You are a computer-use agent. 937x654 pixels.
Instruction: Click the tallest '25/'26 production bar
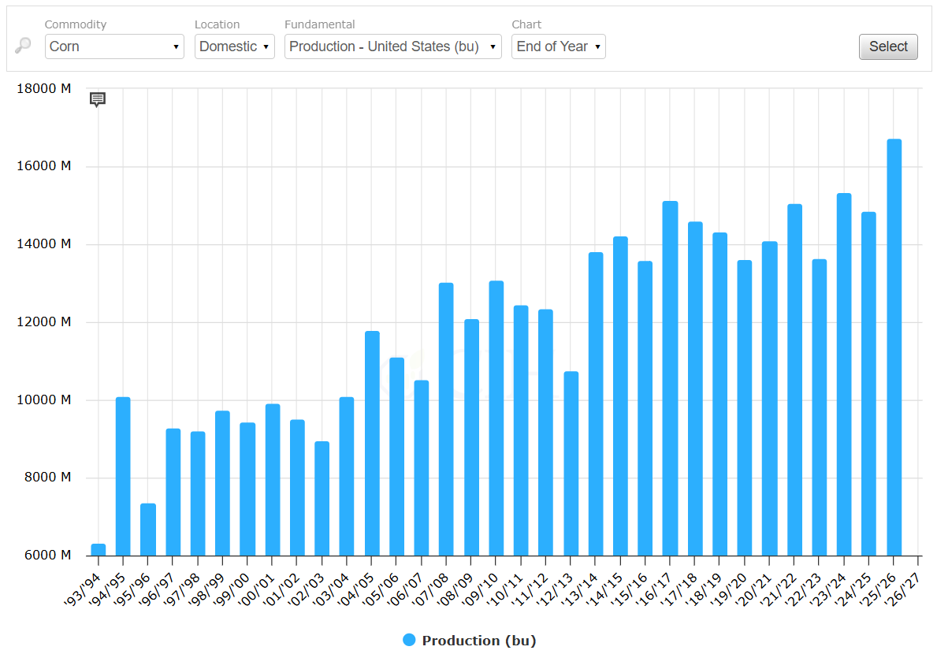pos(894,347)
